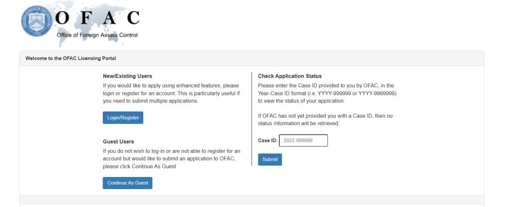
Task: Select the New/Existing Users heading
Action: click(x=127, y=76)
